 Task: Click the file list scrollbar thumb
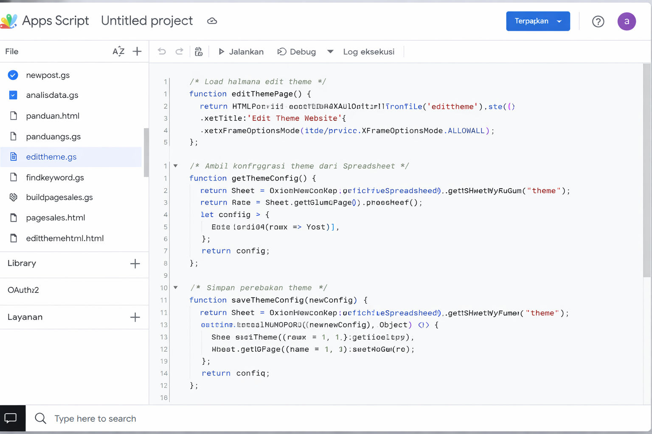(146, 152)
